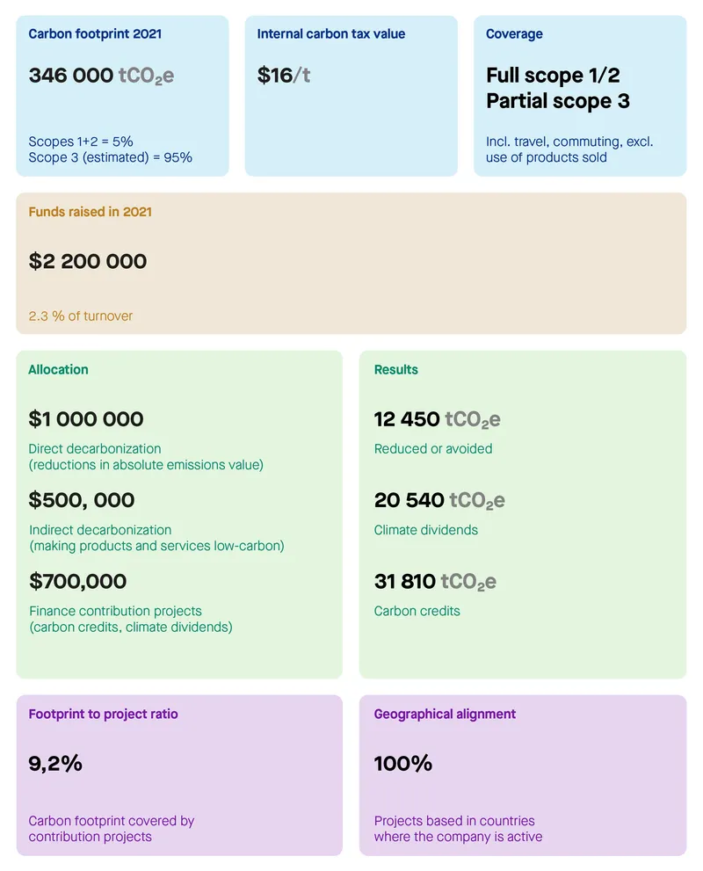
Task: Select the $2 200 000 amount
Action: pyautogui.click(x=88, y=261)
